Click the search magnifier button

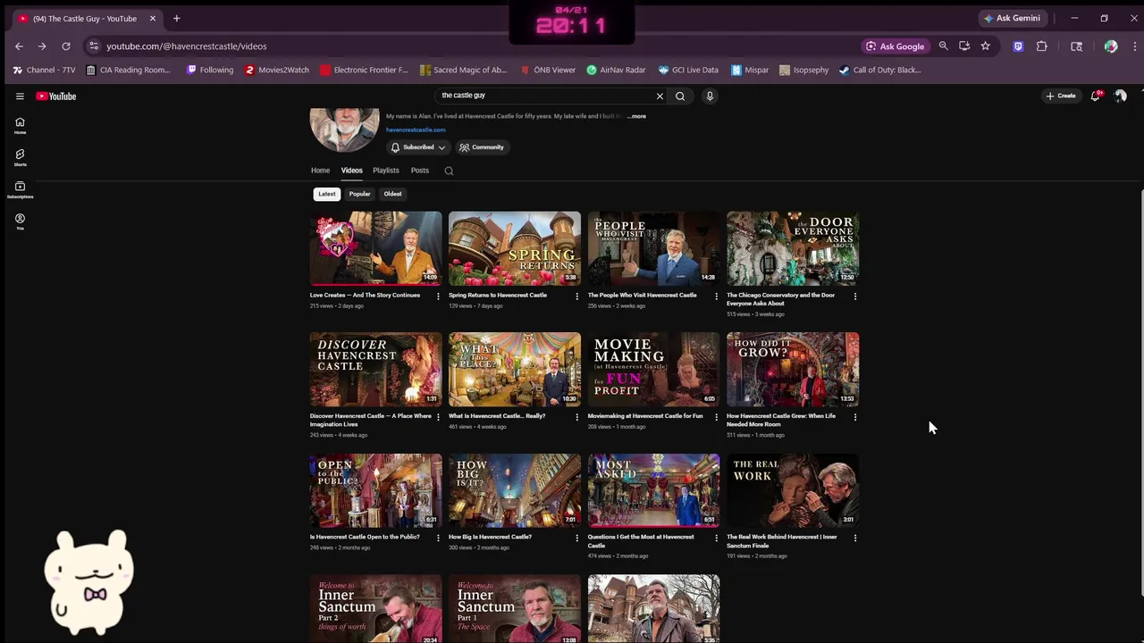coord(680,96)
